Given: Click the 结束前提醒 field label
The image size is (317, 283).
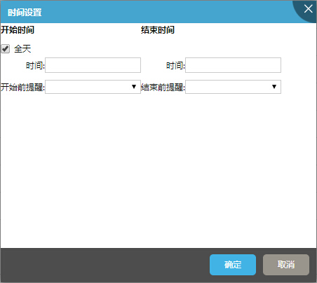Looking at the screenshot, I should 163,88.
